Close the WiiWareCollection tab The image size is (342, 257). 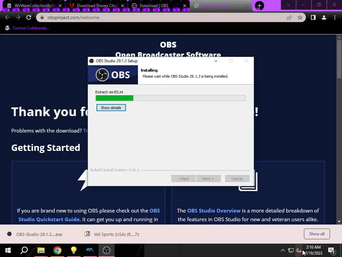click(x=60, y=6)
